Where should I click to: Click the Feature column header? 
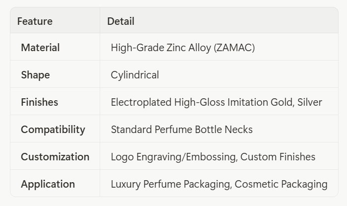pyautogui.click(x=35, y=21)
